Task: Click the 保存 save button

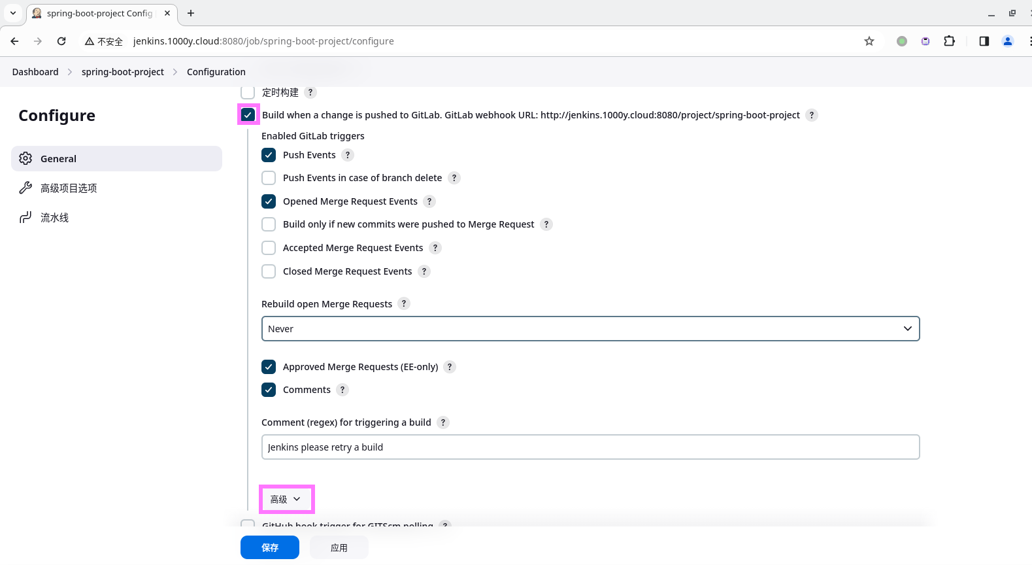Action: tap(270, 547)
